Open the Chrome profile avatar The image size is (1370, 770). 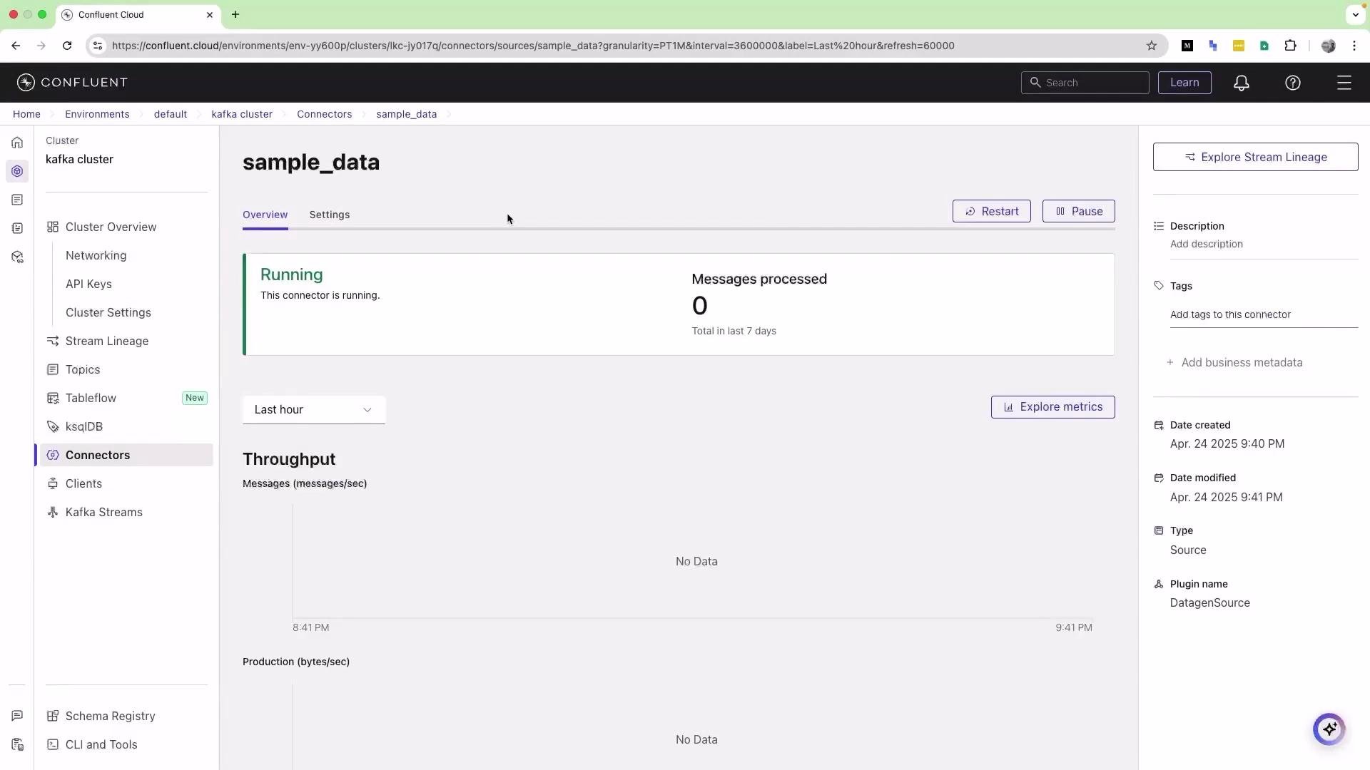pos(1328,46)
